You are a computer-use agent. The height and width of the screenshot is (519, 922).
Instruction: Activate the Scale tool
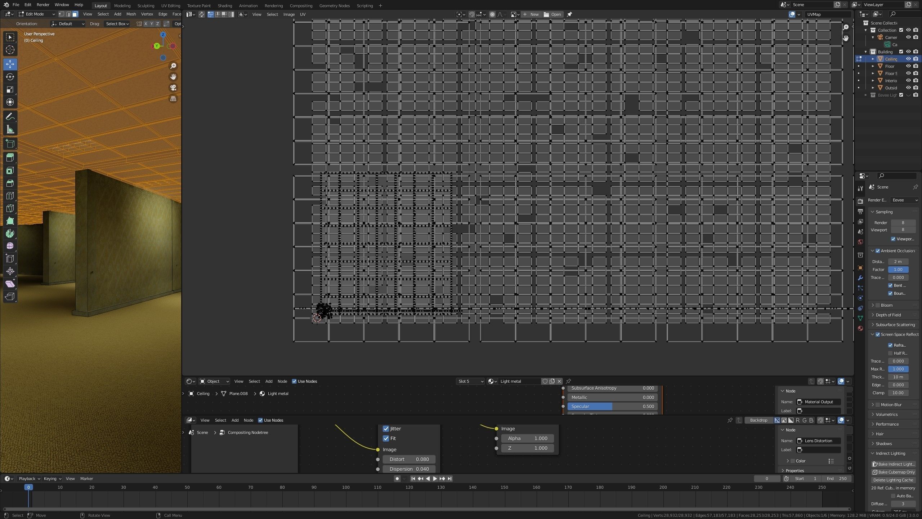10,89
